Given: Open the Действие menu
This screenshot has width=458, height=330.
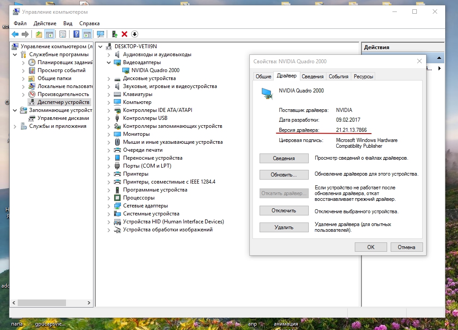Looking at the screenshot, I should click(x=45, y=23).
